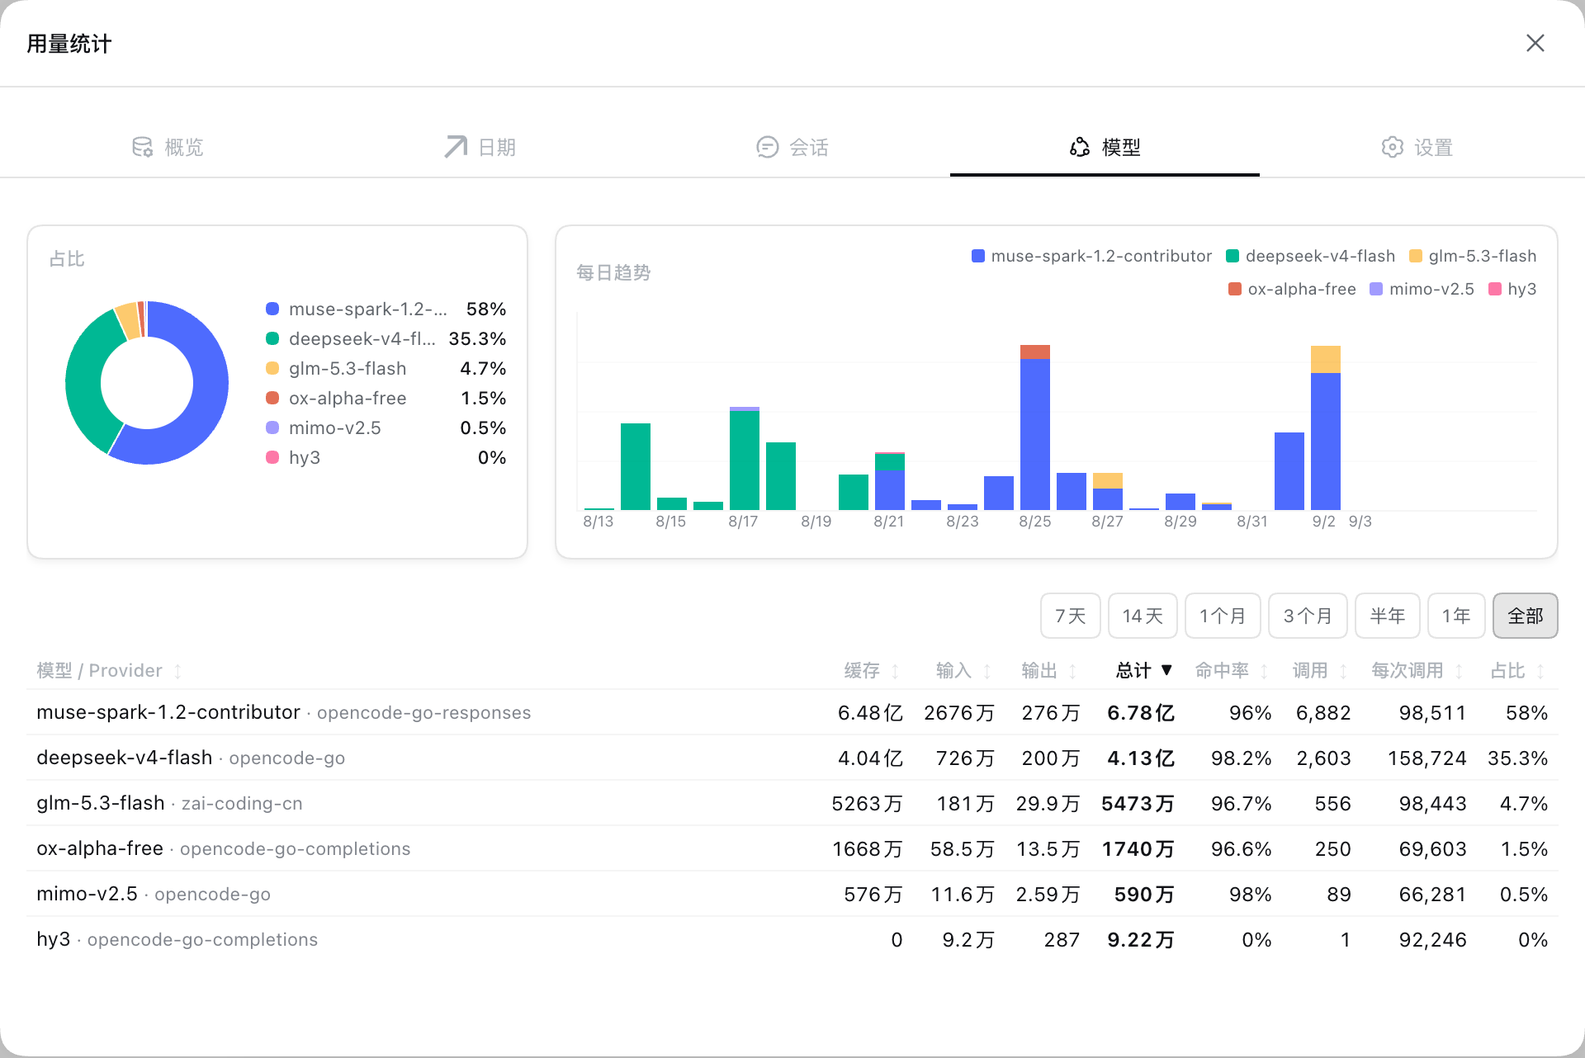Click the green bar at 8/17
This screenshot has width=1585, height=1058.
745,459
